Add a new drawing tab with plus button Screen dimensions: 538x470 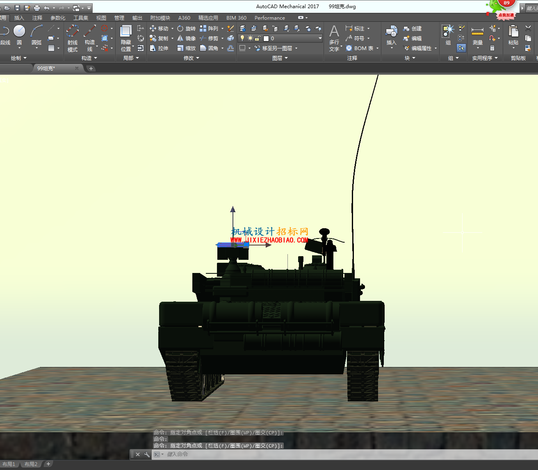[x=91, y=69]
